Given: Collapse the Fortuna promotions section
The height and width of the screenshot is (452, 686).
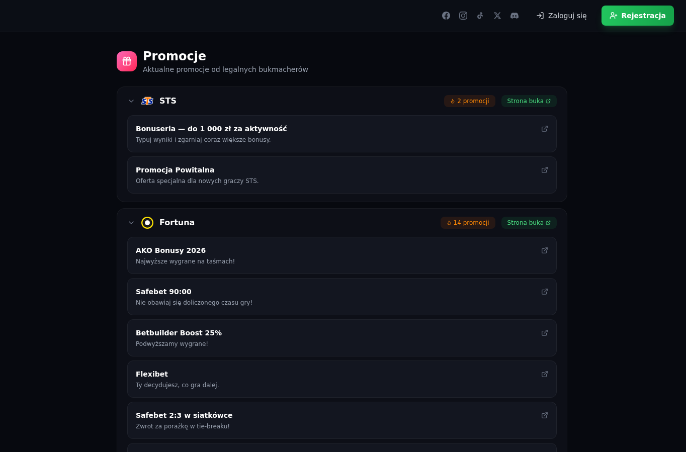Looking at the screenshot, I should point(131,223).
